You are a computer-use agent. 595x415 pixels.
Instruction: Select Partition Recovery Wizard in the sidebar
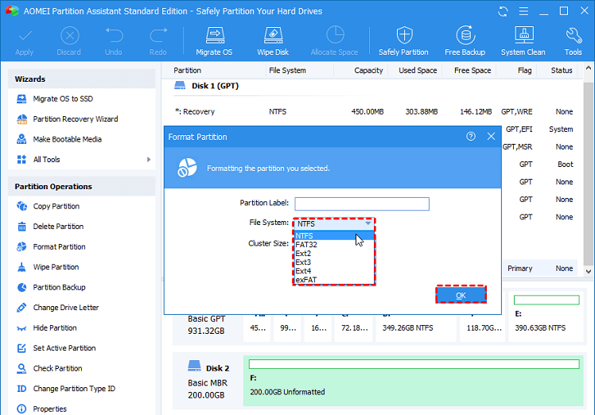tap(75, 119)
